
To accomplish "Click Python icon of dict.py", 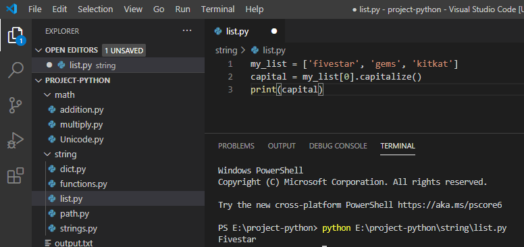I will pos(52,169).
